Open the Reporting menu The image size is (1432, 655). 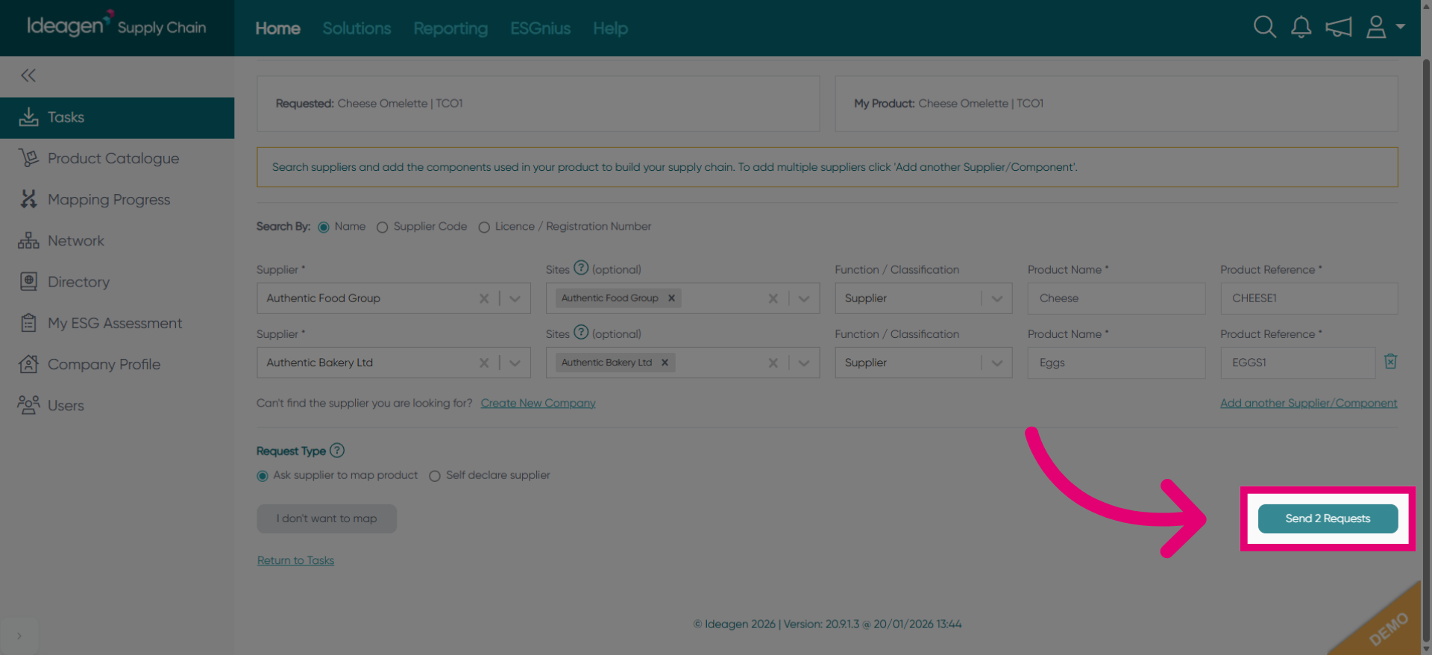coord(450,28)
